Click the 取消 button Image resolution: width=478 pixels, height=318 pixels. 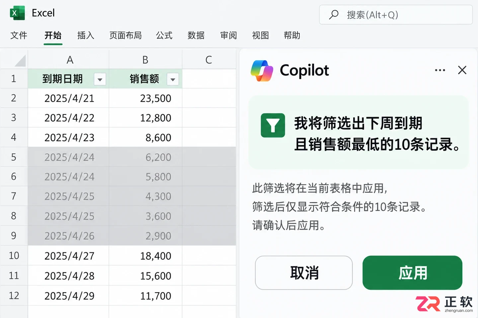coord(304,273)
